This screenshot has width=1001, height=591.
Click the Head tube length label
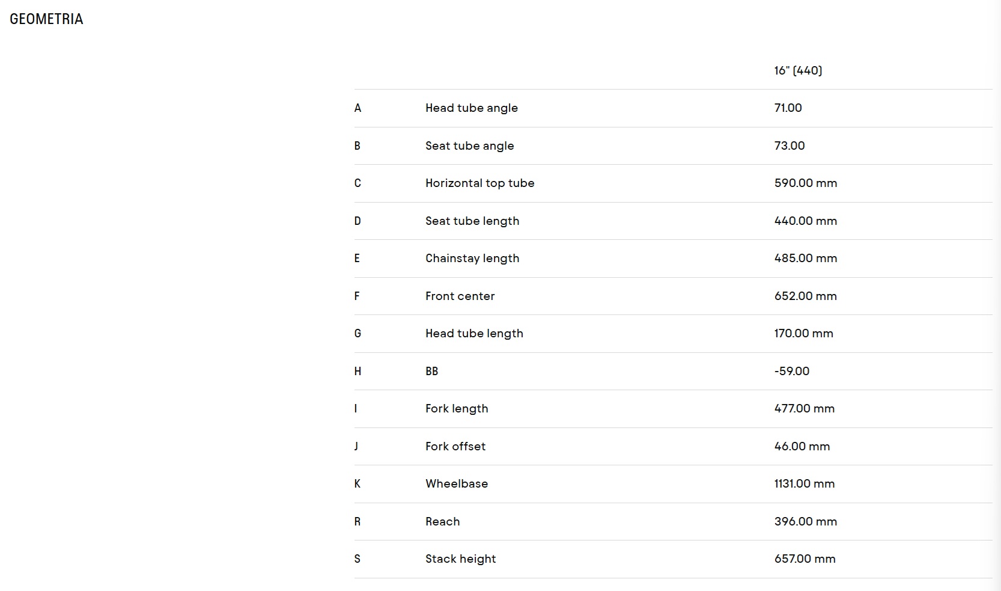click(x=475, y=334)
